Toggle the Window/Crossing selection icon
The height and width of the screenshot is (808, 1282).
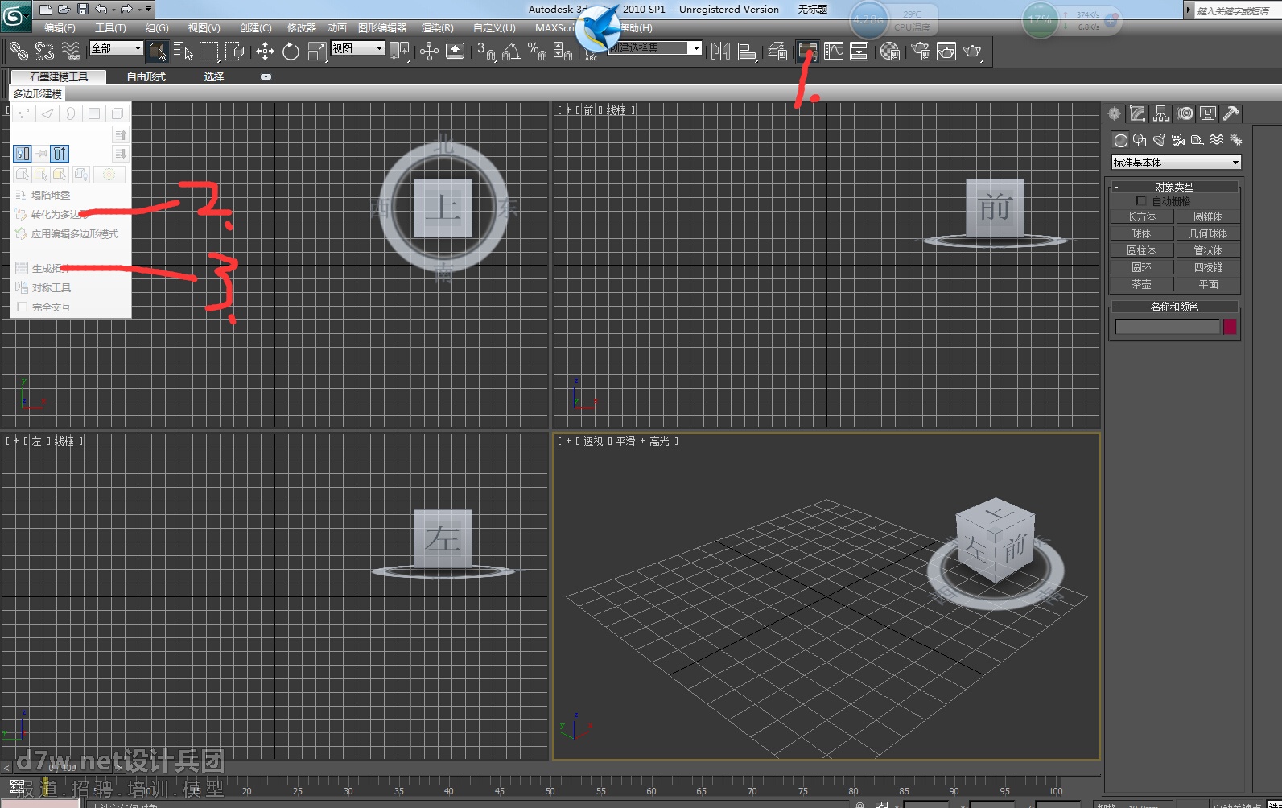click(x=234, y=52)
